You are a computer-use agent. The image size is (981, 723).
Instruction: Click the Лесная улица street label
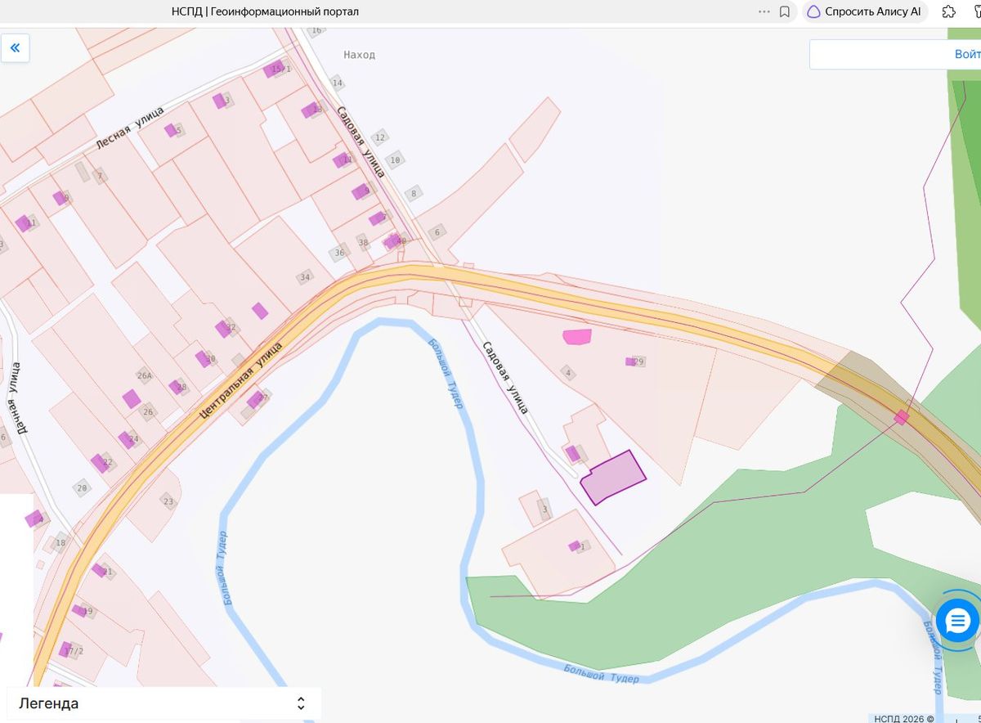(130, 128)
